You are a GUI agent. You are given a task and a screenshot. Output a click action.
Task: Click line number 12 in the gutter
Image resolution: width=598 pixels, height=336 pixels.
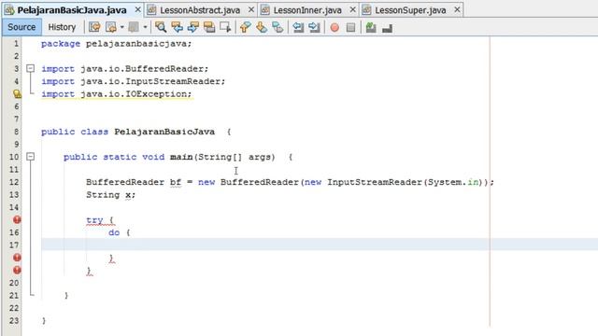[14, 182]
